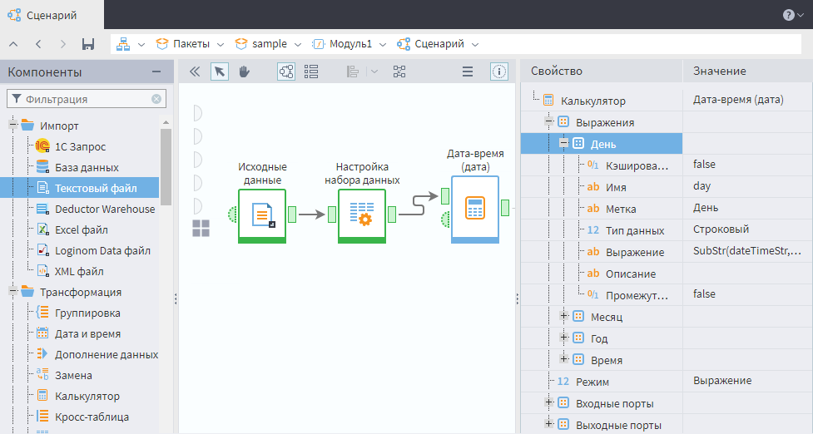Expand the dropdown arrow after Модуль1
This screenshot has width=813, height=434.
click(x=383, y=45)
